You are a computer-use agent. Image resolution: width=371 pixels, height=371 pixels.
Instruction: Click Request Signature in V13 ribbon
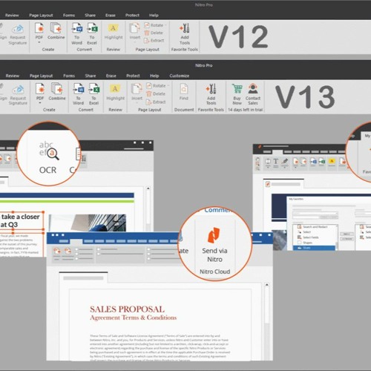18,94
